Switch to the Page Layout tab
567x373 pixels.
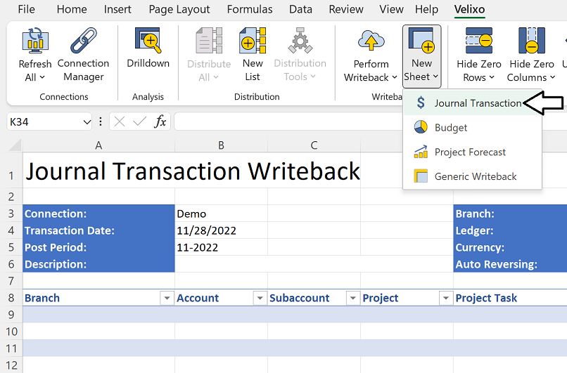coord(179,9)
